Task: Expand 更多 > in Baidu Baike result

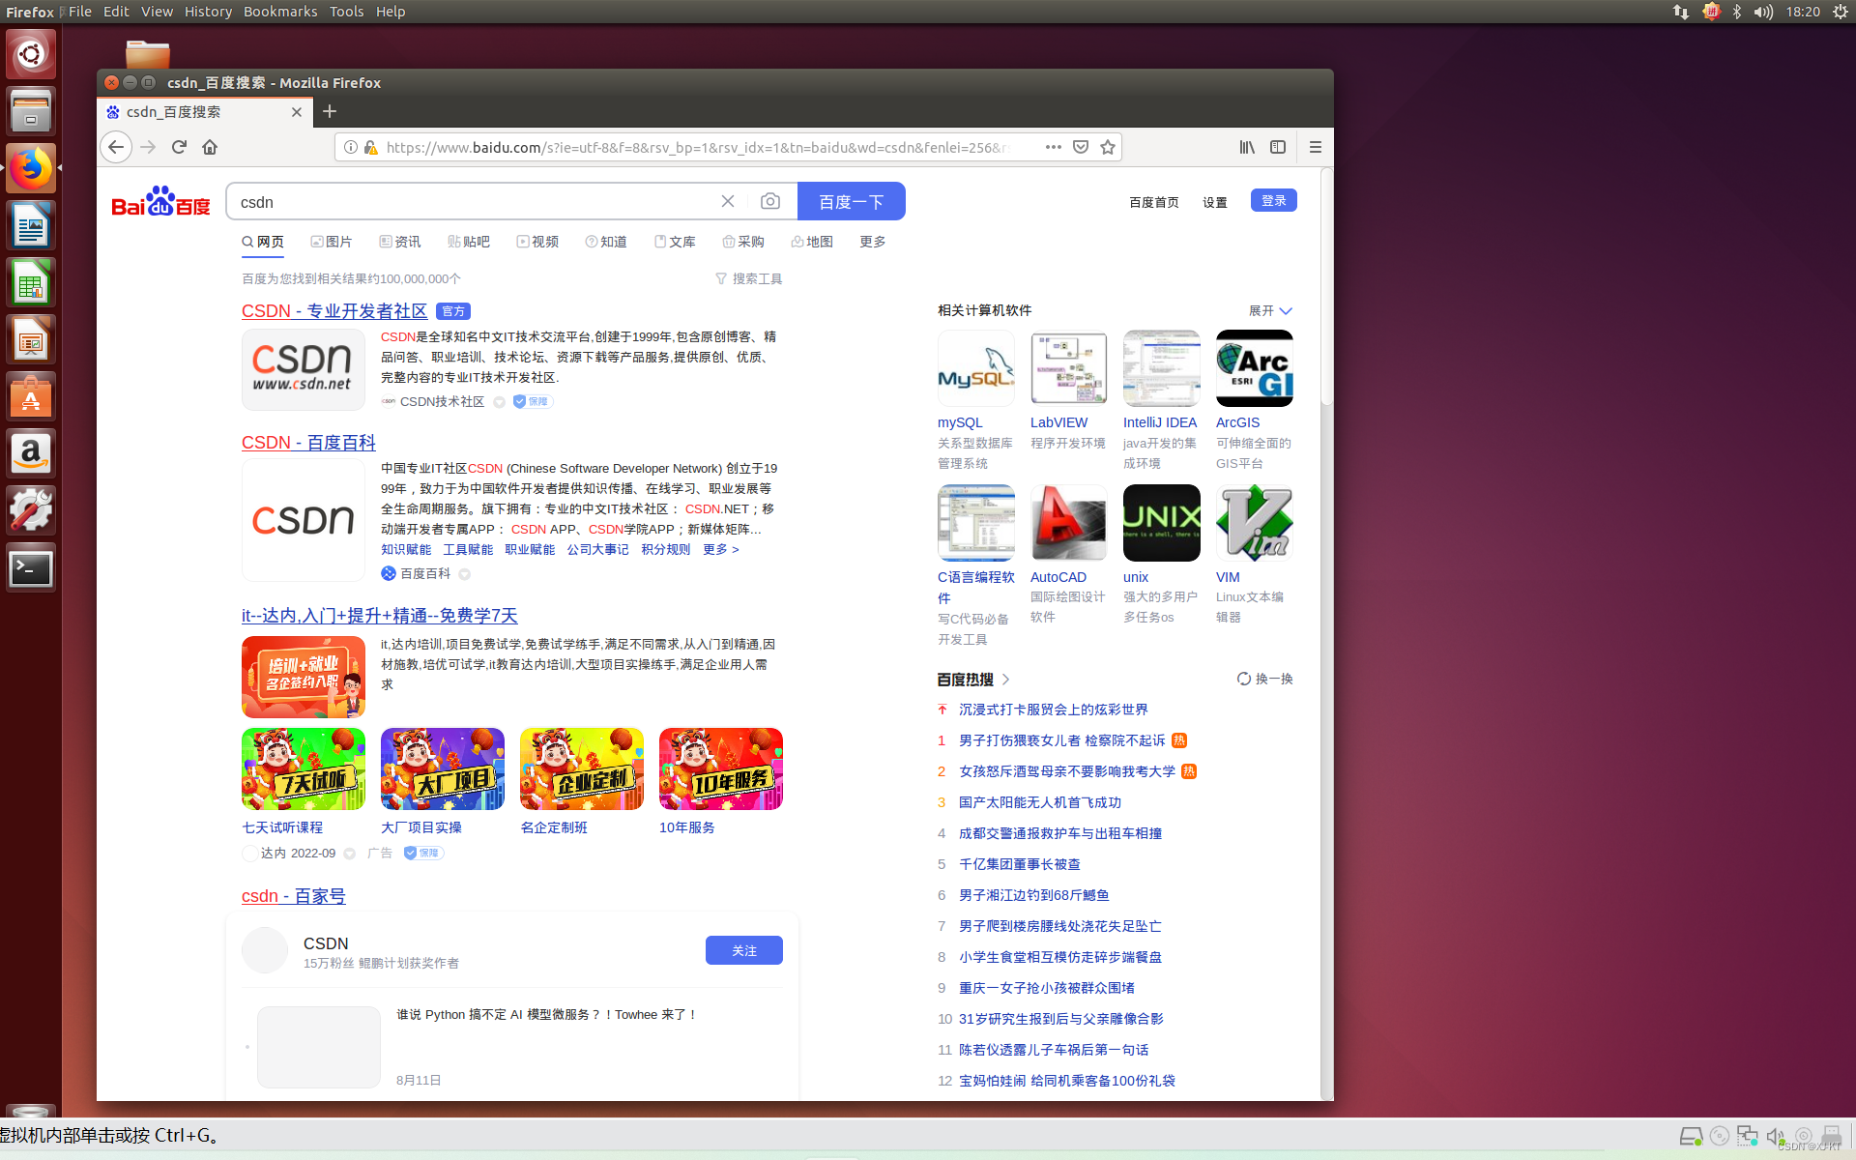Action: [721, 549]
